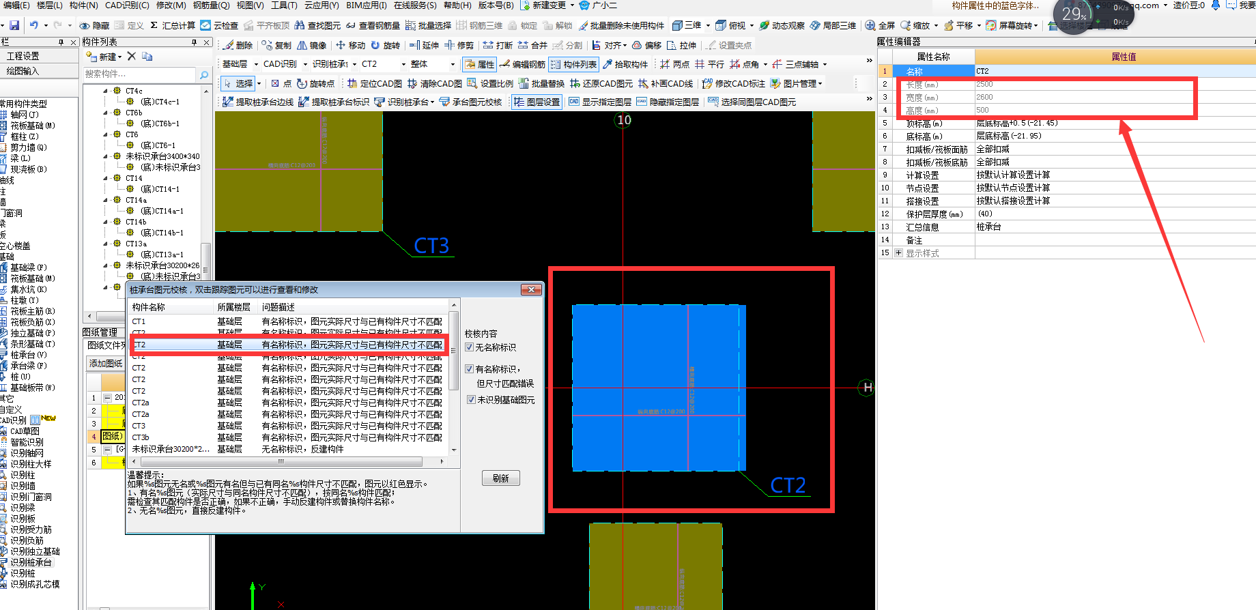Select the 打断 break tool
Screen dimensions: 1256x610
[498, 45]
